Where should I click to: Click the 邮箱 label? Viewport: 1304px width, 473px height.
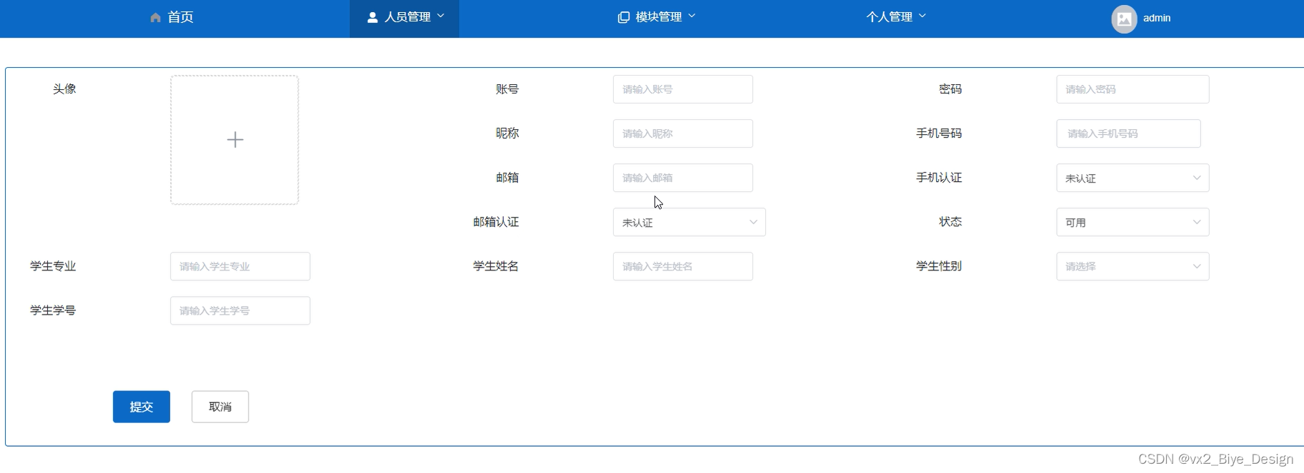tap(507, 178)
